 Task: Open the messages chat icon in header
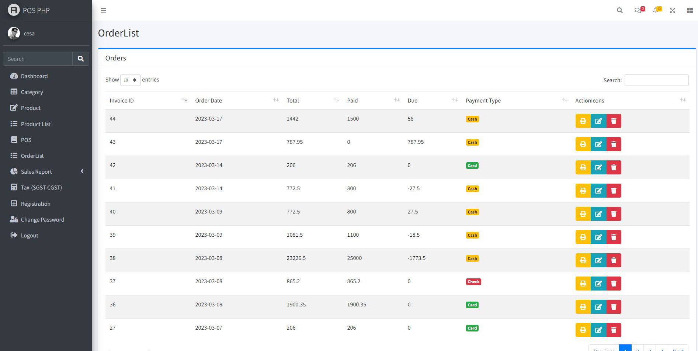(638, 10)
